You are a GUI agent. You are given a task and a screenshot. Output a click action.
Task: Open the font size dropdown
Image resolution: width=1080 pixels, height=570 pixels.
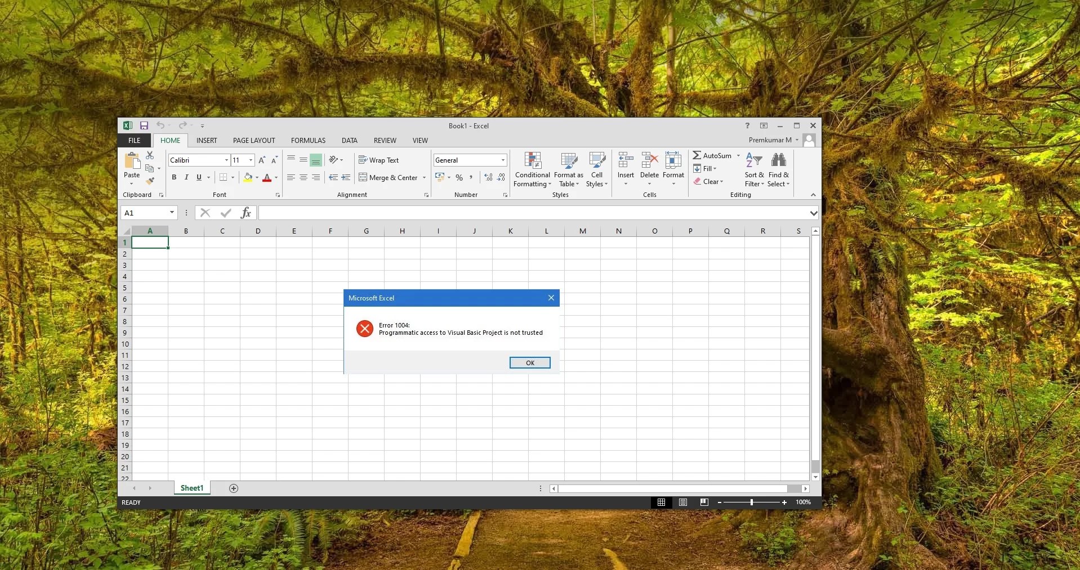[251, 160]
